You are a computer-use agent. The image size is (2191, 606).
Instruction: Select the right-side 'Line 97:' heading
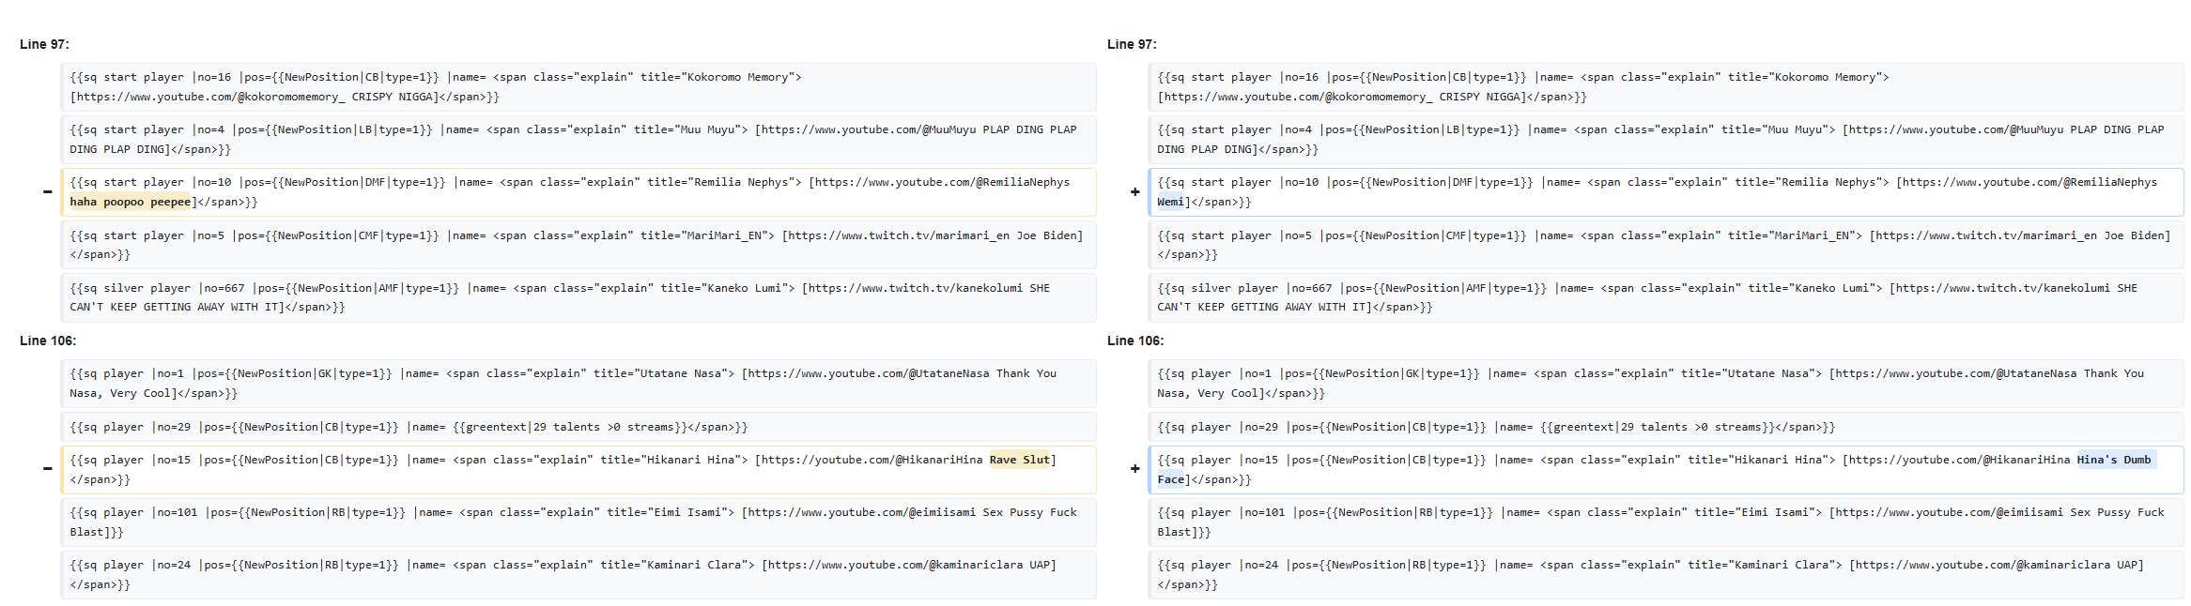click(1132, 44)
